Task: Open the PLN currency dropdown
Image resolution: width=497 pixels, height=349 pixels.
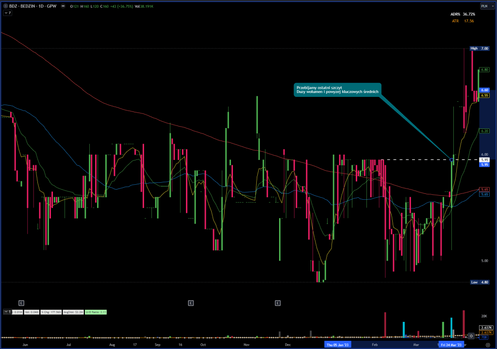Action: point(484,6)
